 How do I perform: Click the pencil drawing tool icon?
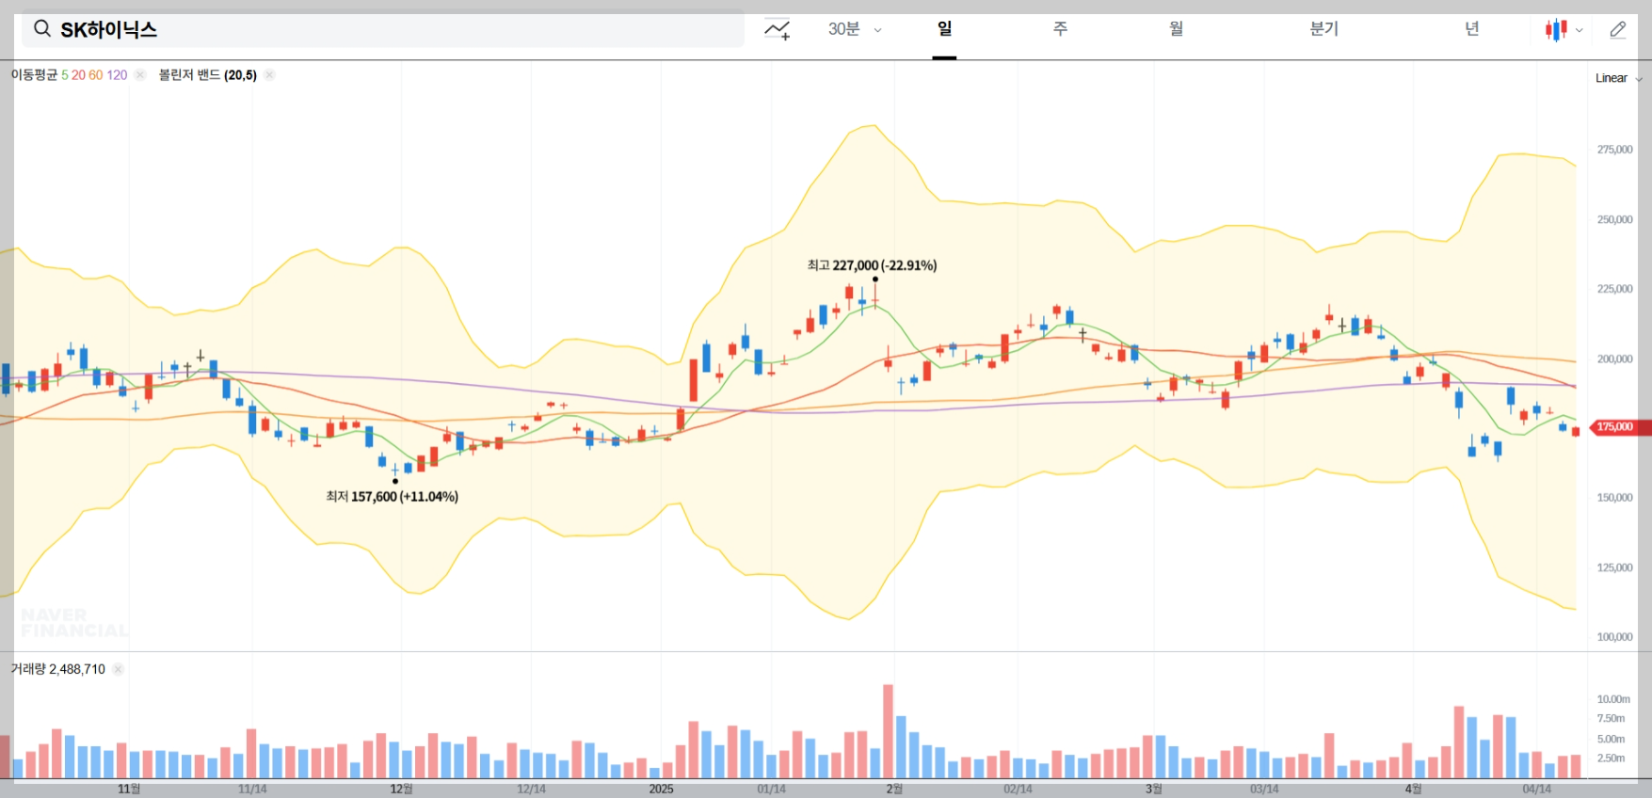click(x=1618, y=29)
